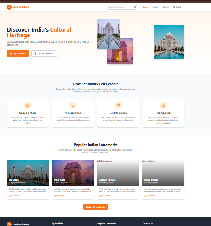
Task: Click the globe language icon
Action: [174, 7]
